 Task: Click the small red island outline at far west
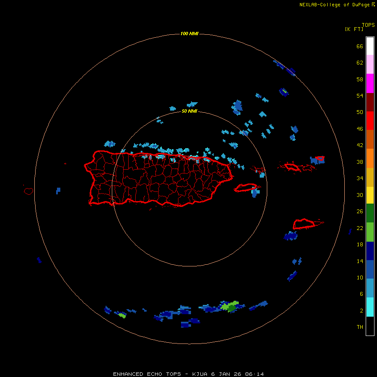[28, 191]
